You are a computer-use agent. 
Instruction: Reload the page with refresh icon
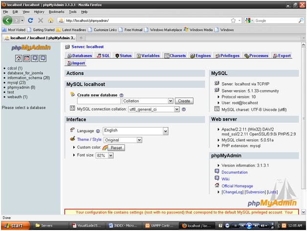point(30,21)
